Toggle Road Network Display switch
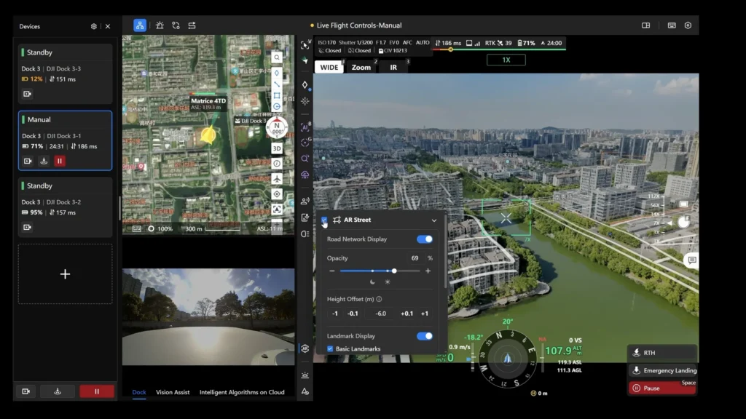Image resolution: width=746 pixels, height=419 pixels. coord(424,239)
